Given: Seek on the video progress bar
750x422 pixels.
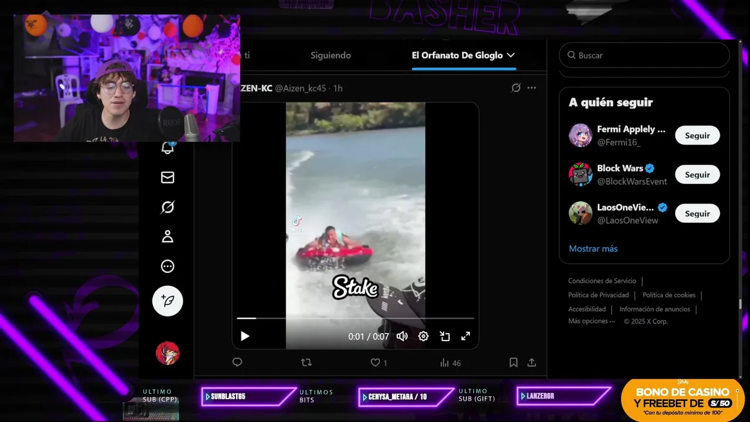Looking at the screenshot, I should (355, 318).
